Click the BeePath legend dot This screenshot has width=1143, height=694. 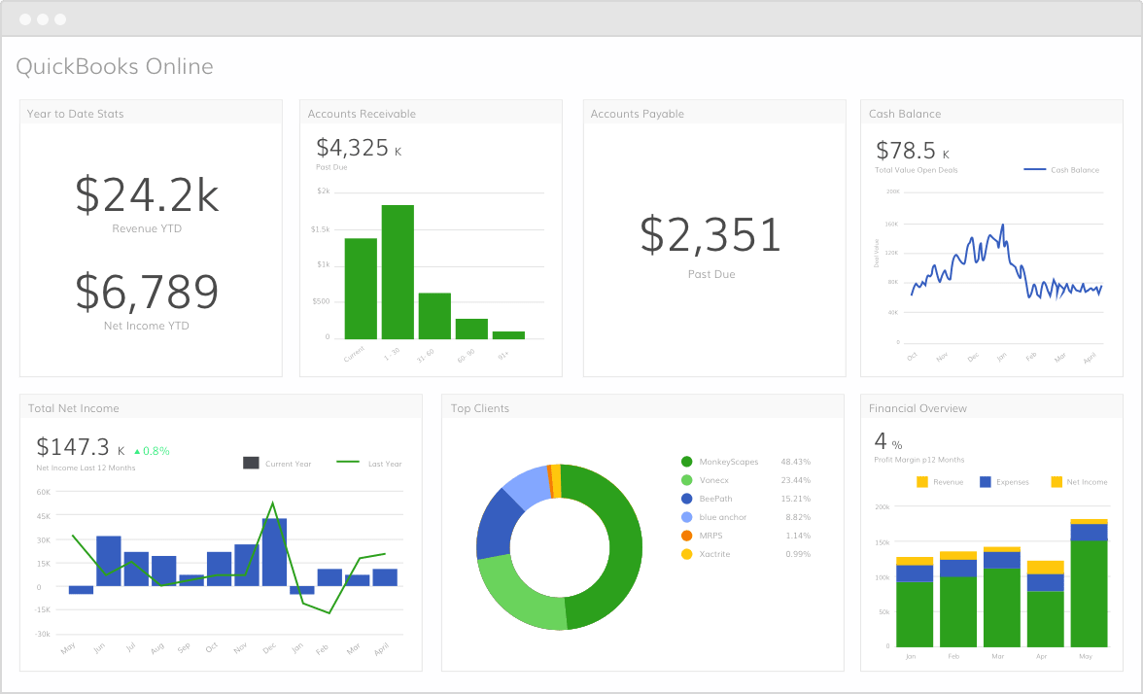685,498
